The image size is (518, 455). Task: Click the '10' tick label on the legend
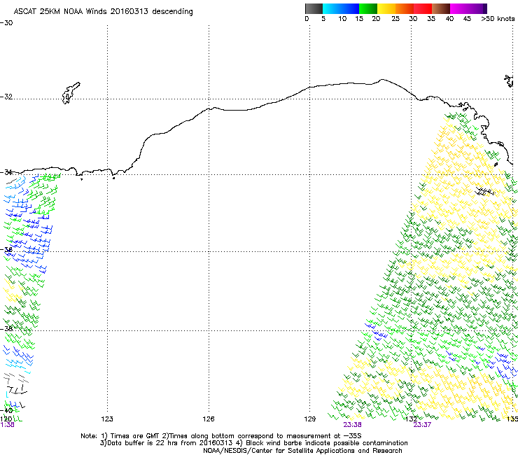click(x=342, y=19)
